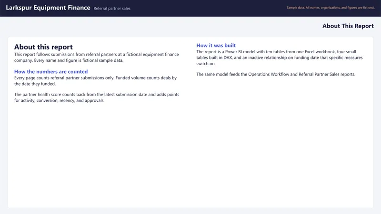Click paragraph starting 'The report is a Power BI model'

pos(280,58)
